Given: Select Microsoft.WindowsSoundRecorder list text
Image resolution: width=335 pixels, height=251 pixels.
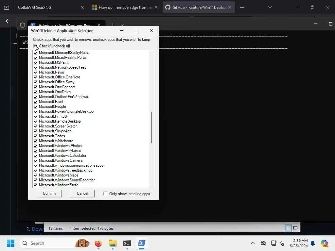Looking at the screenshot, I should 67,180.
